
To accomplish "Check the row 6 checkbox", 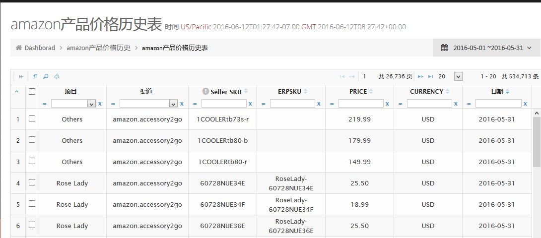I will (x=32, y=225).
